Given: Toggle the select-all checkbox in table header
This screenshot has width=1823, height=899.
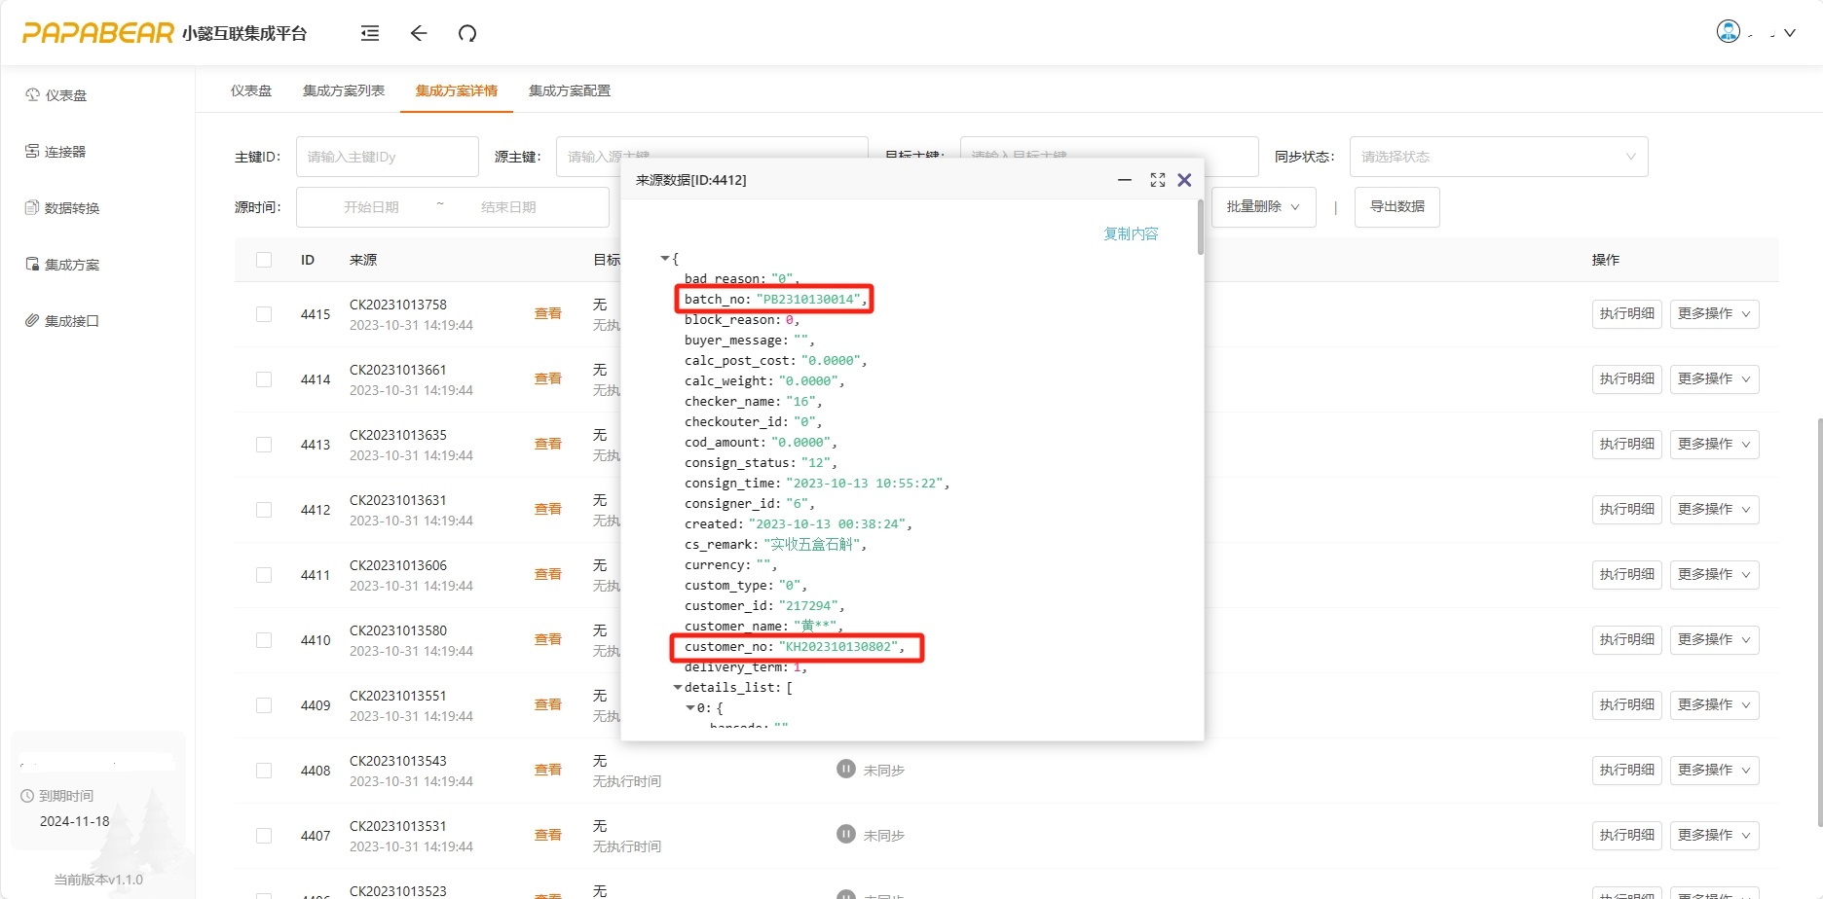Looking at the screenshot, I should (264, 260).
